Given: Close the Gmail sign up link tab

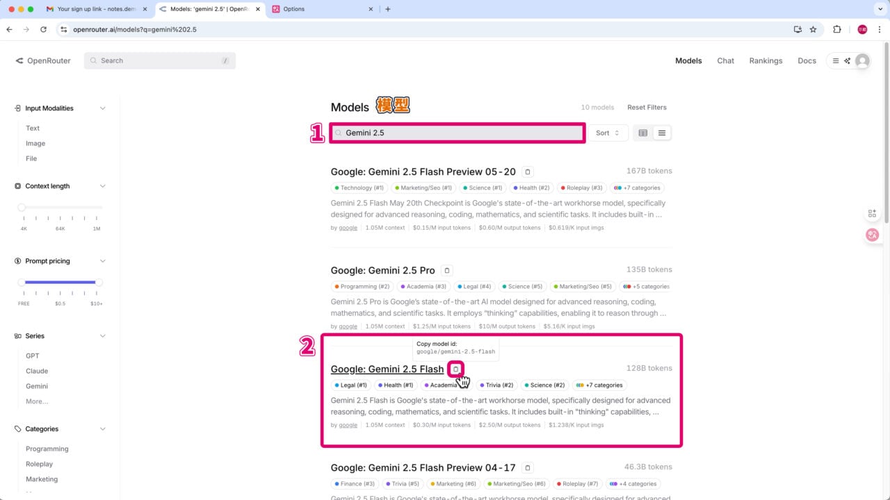Looking at the screenshot, I should coord(145,9).
